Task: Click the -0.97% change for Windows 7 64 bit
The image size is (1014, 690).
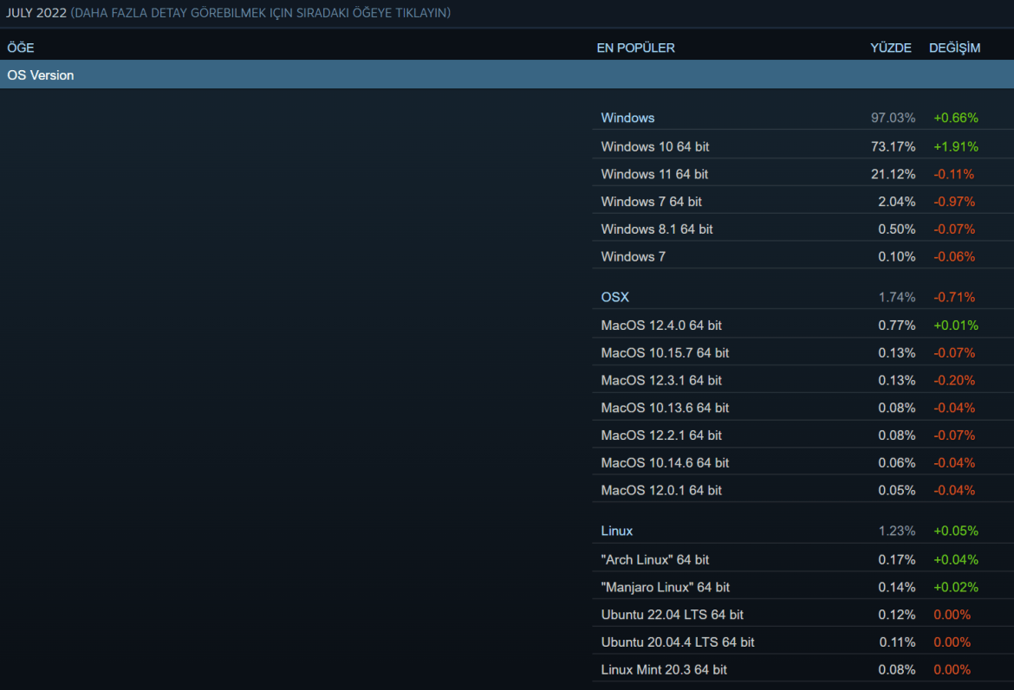Action: click(x=954, y=202)
